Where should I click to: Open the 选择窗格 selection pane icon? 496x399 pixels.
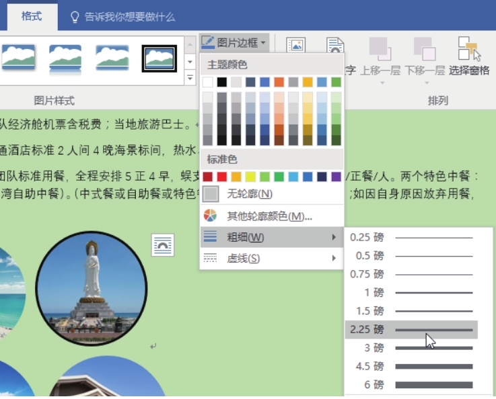click(470, 48)
